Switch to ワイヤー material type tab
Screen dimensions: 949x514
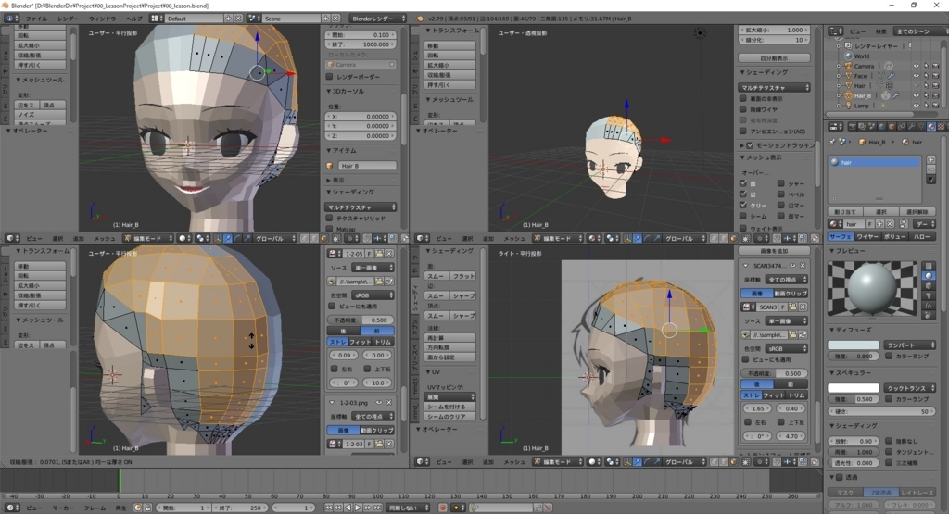pyautogui.click(x=867, y=236)
